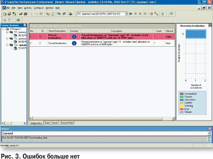The width and height of the screenshot is (213, 159).
Task: Click the info severity icon in row 2
Action: 74,43
